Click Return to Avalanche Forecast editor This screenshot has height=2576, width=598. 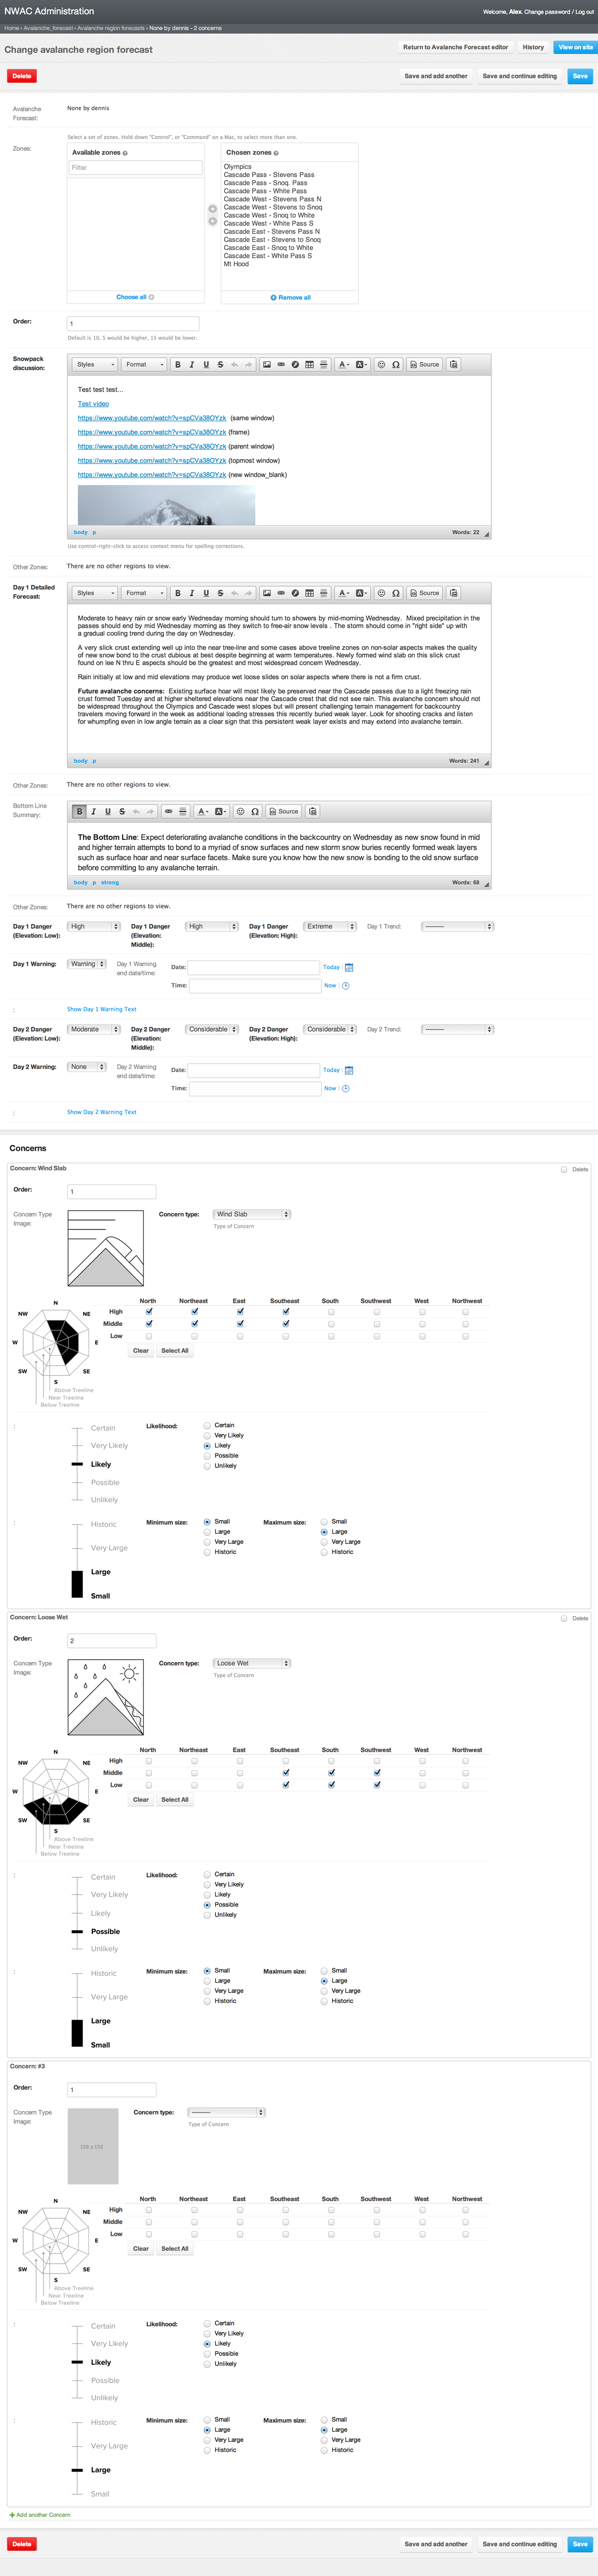[455, 47]
